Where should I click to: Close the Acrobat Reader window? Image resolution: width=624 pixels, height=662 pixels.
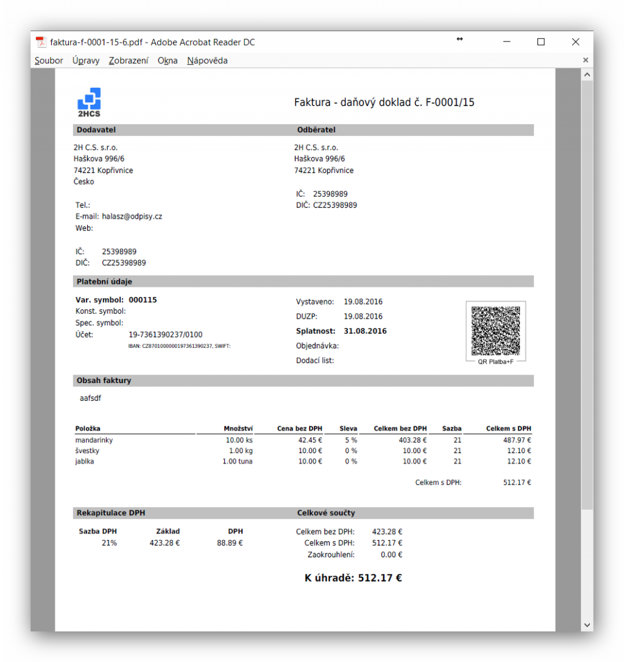click(x=575, y=42)
